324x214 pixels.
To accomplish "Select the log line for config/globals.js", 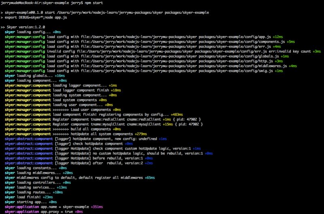I will pyautogui.click(x=147, y=56).
